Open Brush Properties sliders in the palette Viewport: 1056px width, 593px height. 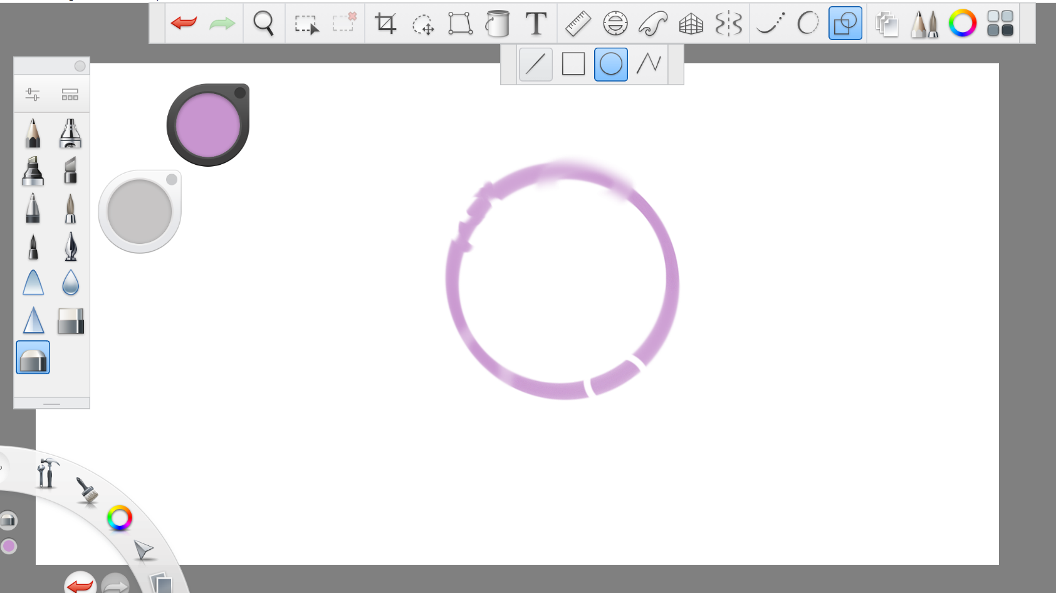[33, 94]
